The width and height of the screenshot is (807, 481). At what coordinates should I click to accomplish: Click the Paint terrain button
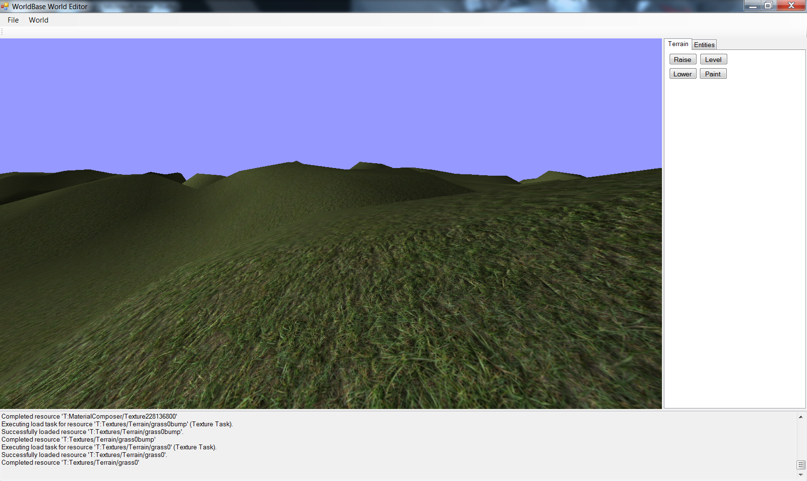click(713, 74)
